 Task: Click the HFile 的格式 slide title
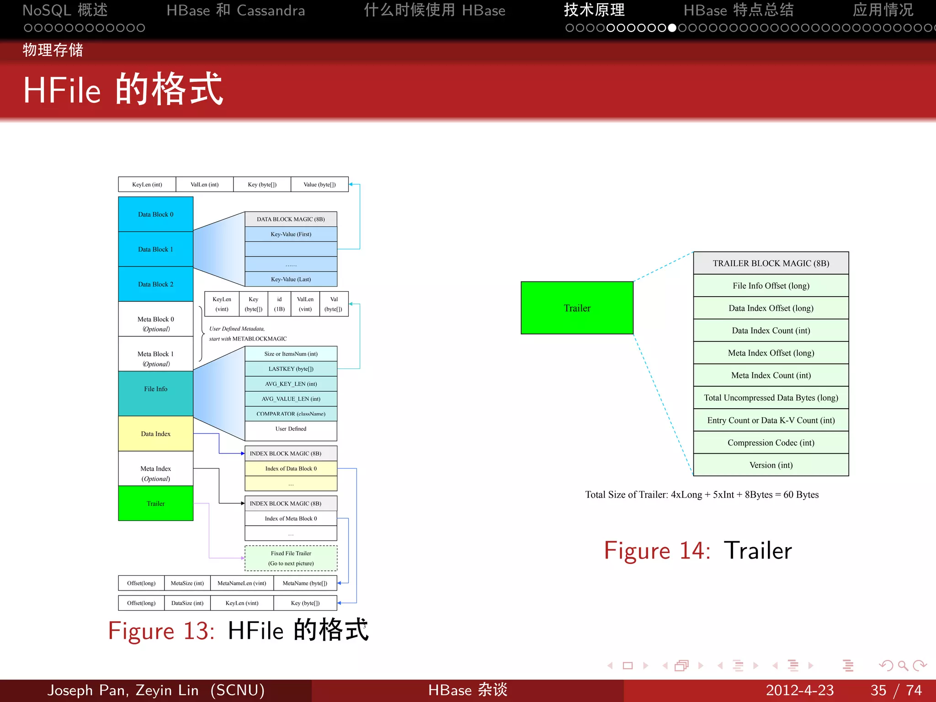[x=123, y=90]
